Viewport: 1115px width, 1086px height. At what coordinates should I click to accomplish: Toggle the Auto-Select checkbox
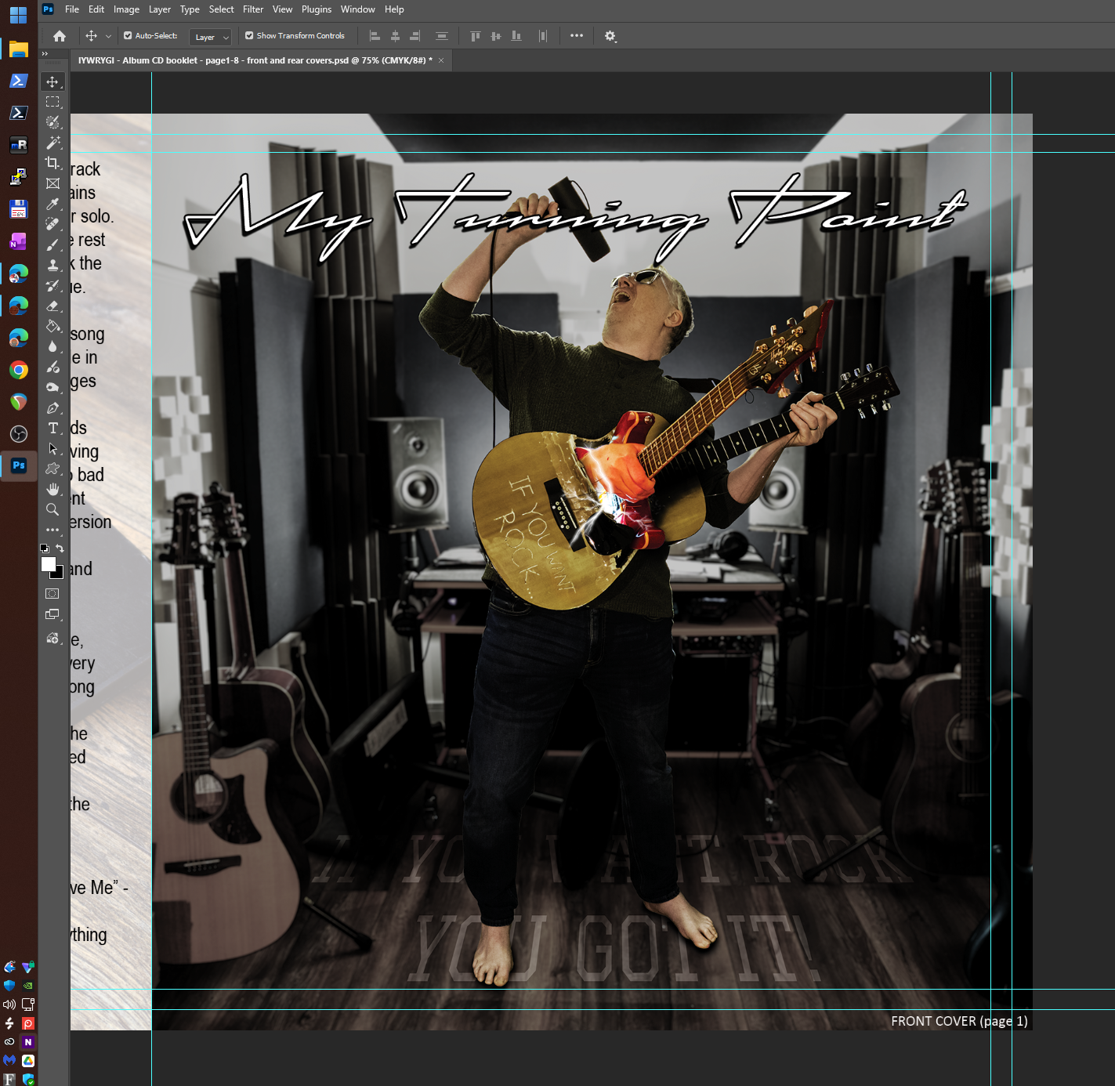128,35
